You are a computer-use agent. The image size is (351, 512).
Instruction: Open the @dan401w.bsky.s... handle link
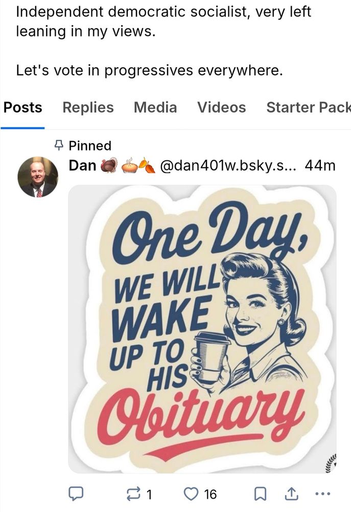[228, 166]
